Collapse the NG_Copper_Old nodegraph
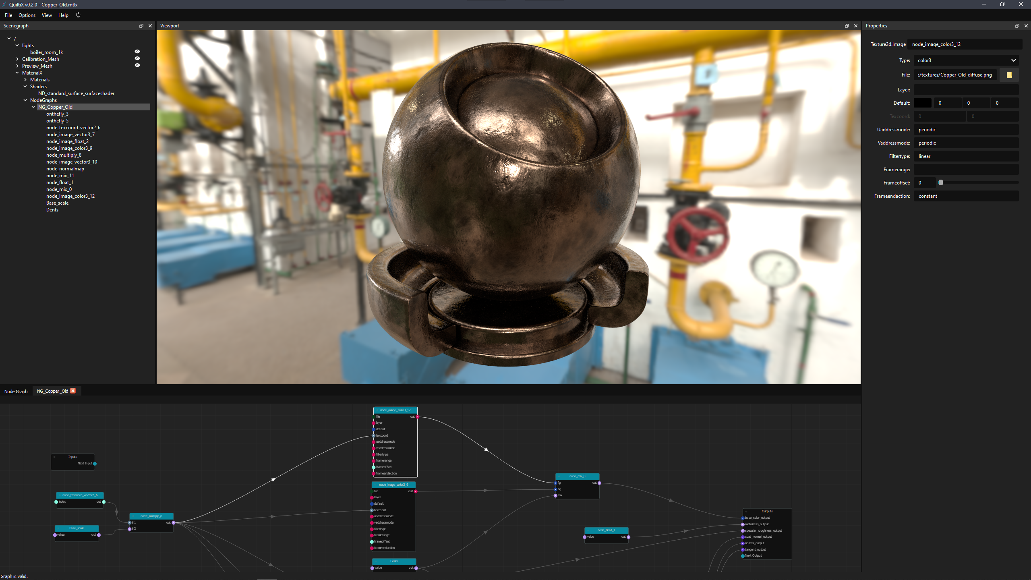Screen dimensions: 1031x580 tap(33, 107)
